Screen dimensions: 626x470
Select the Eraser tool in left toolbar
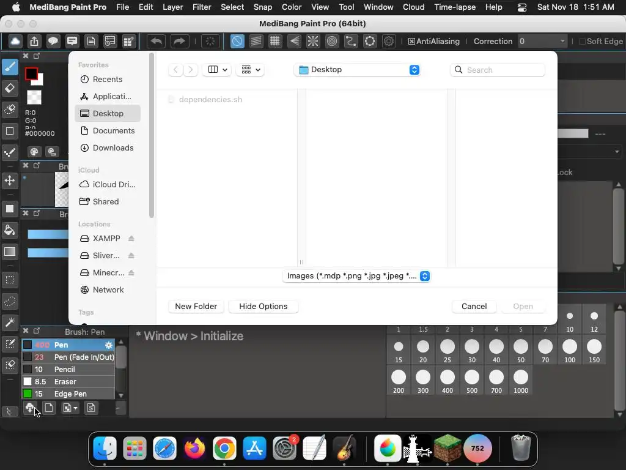click(x=10, y=88)
